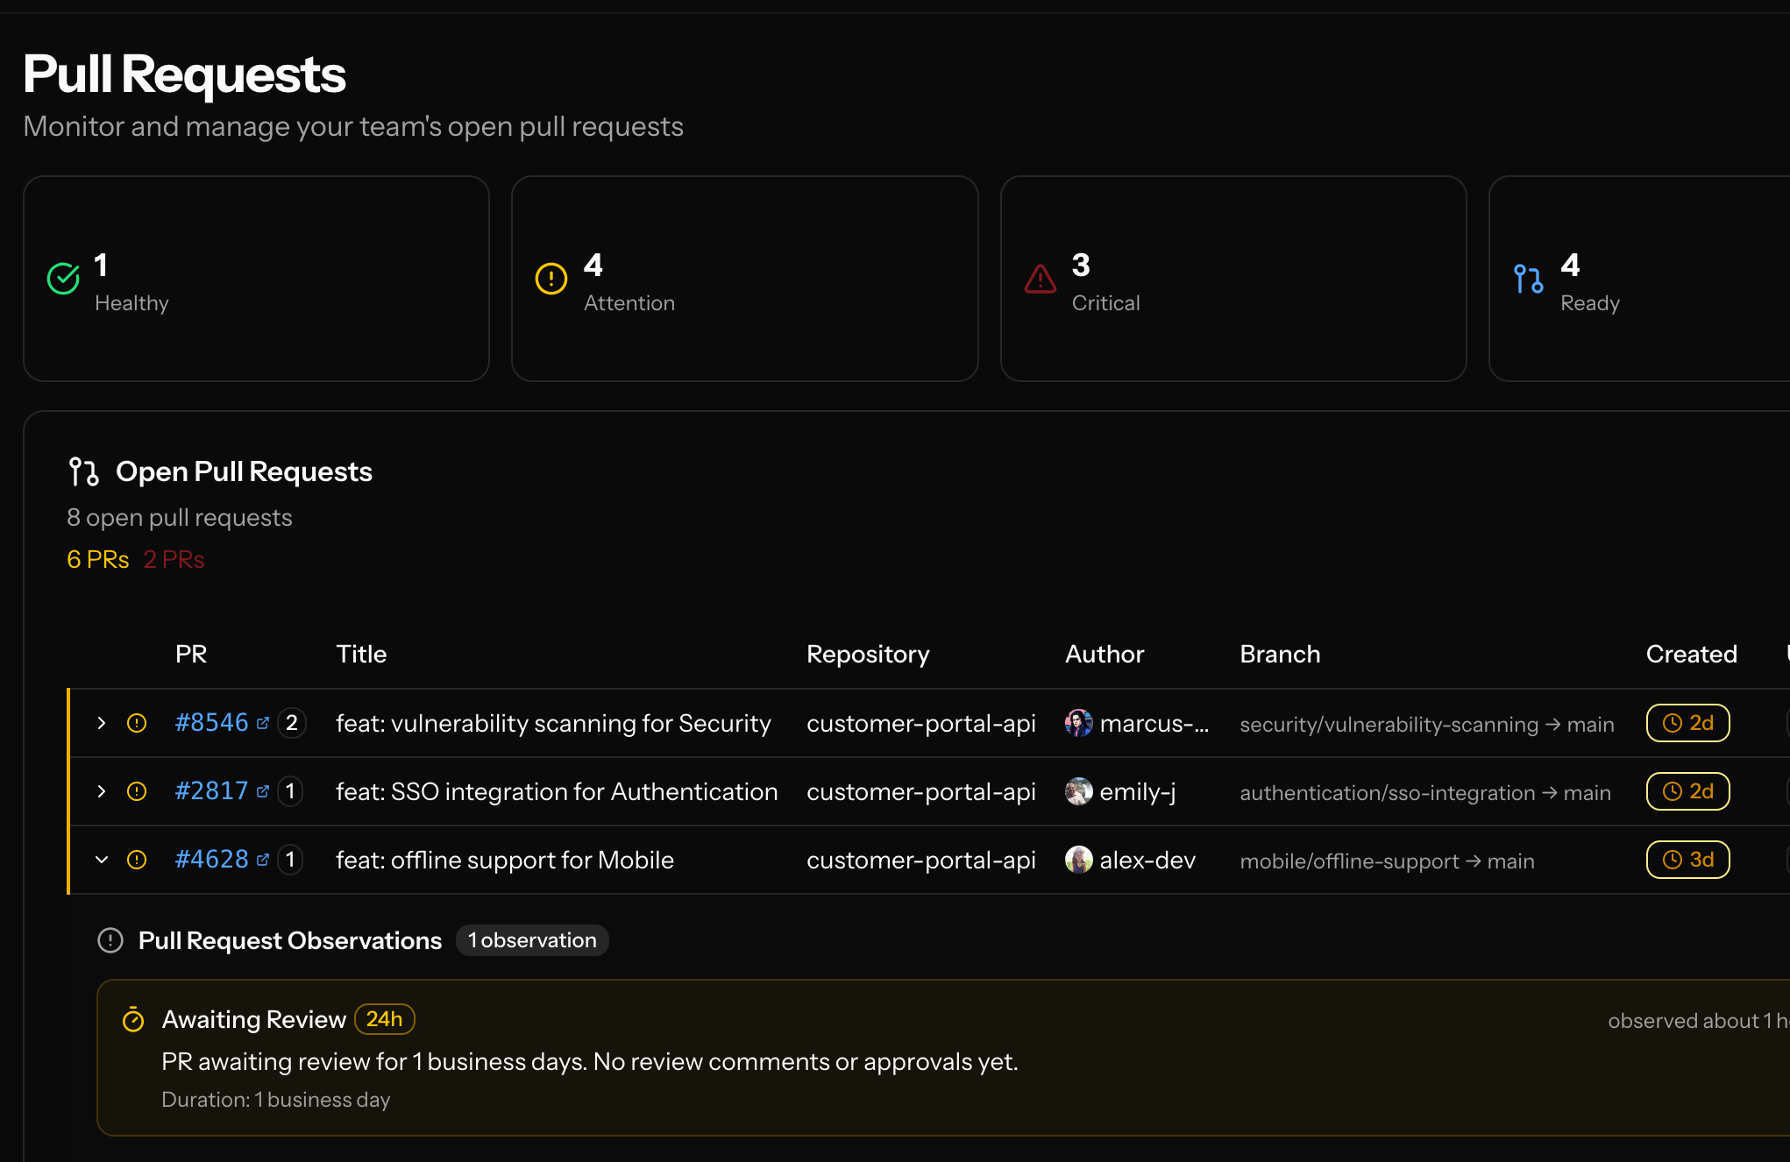Viewport: 1790px width, 1162px height.
Task: Click title 'feat: offline support for Mobile'
Action: (505, 860)
